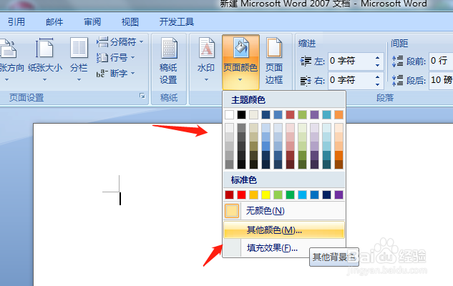Decrease left indent with down stepper
Image resolution: width=453 pixels, height=286 pixels.
coord(378,65)
